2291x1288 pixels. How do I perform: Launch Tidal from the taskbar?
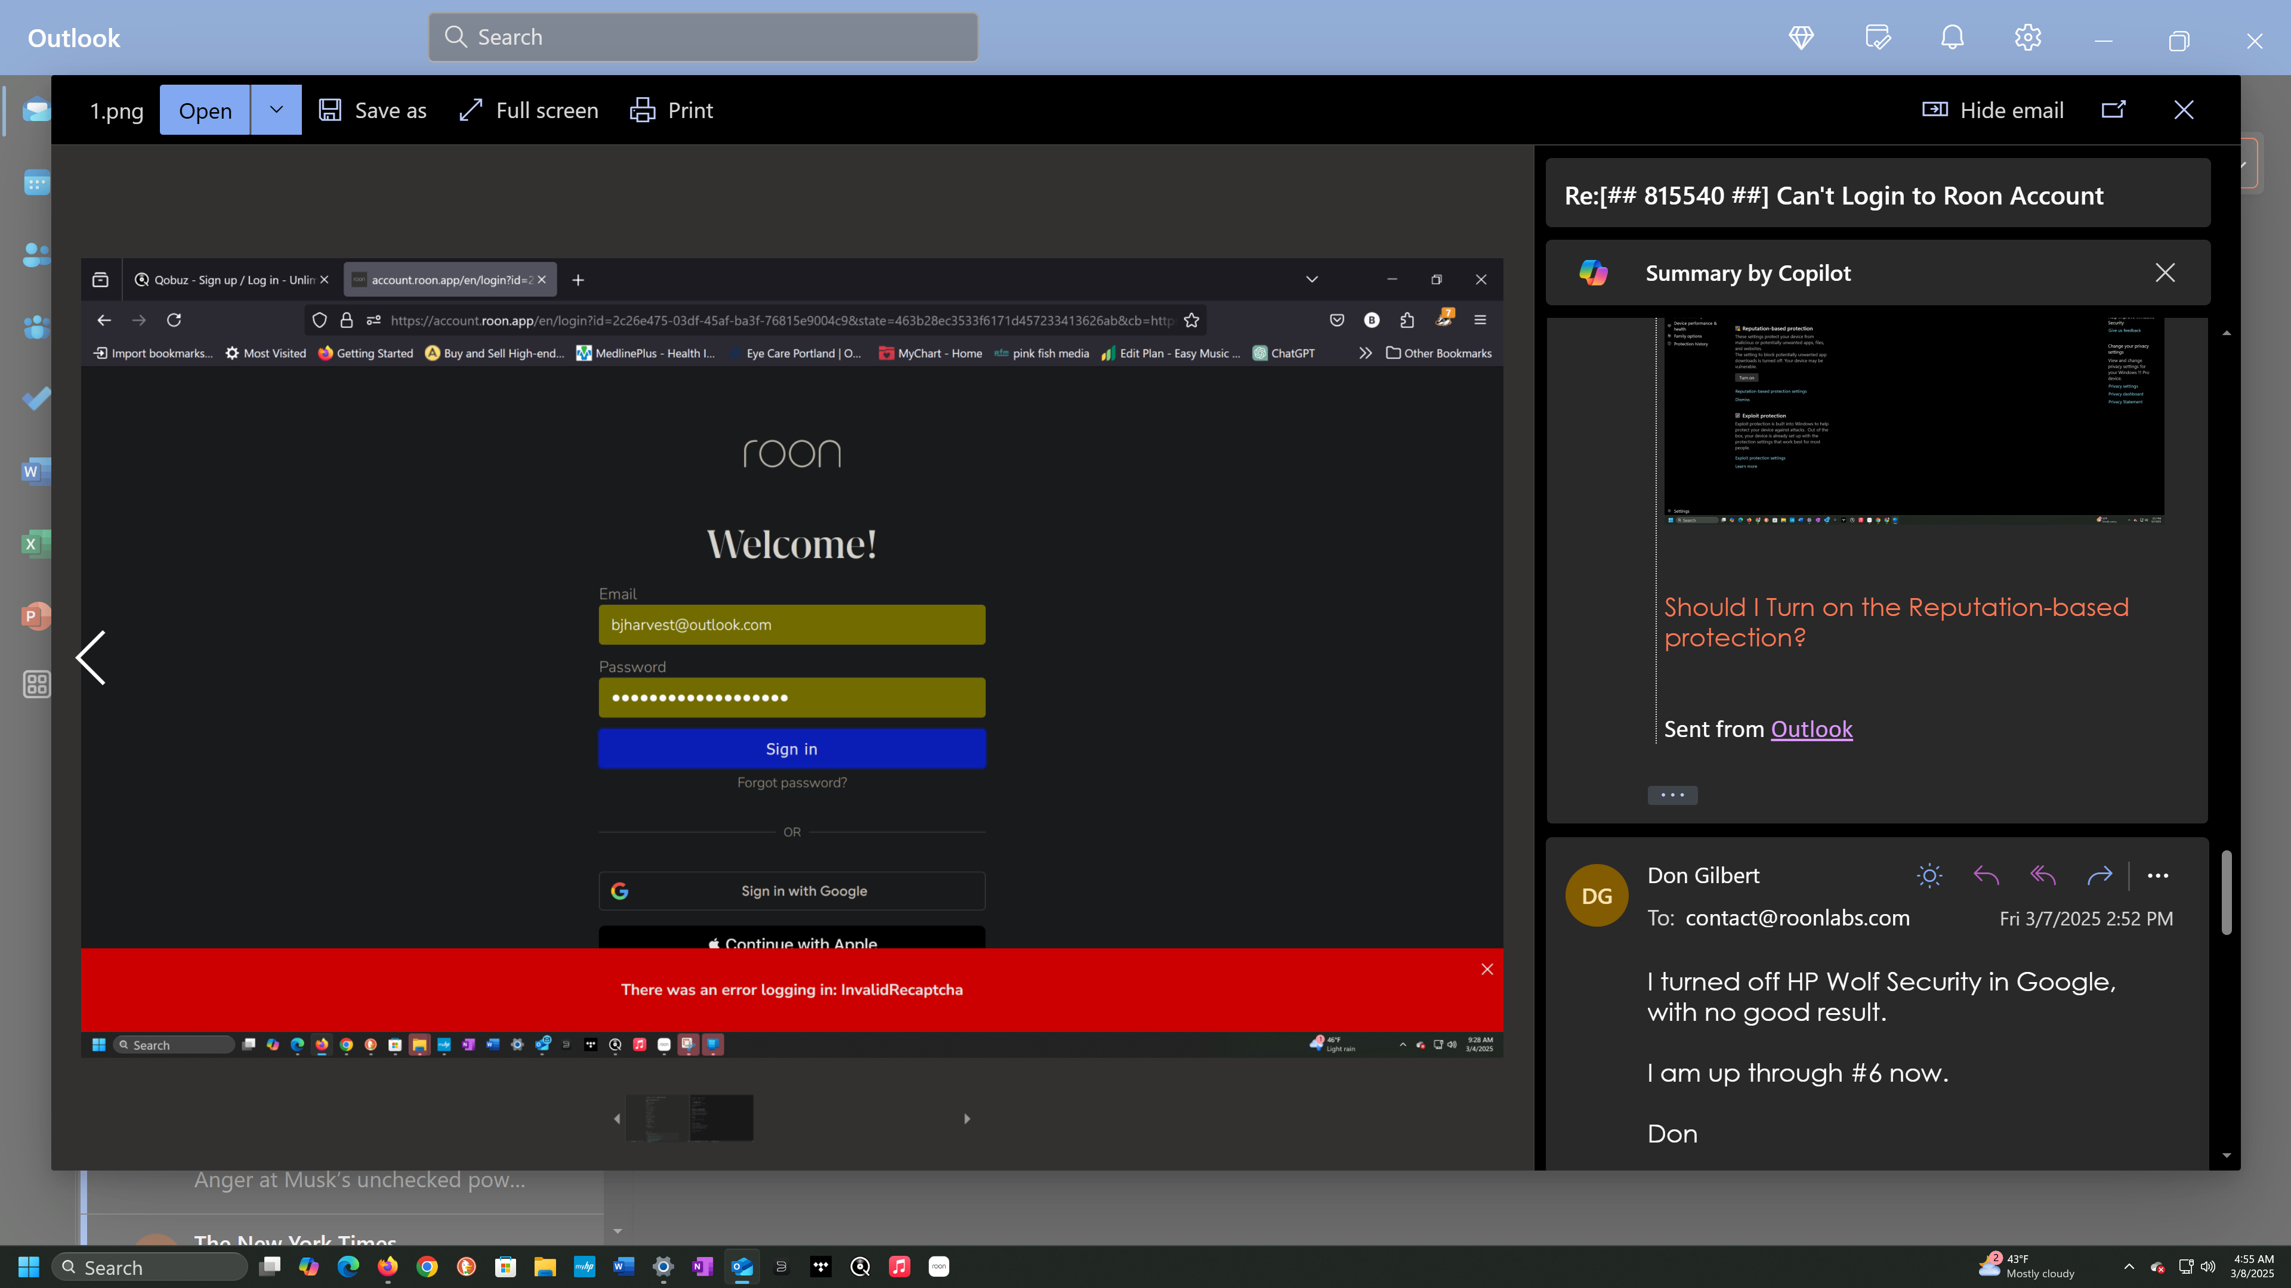[x=821, y=1267]
